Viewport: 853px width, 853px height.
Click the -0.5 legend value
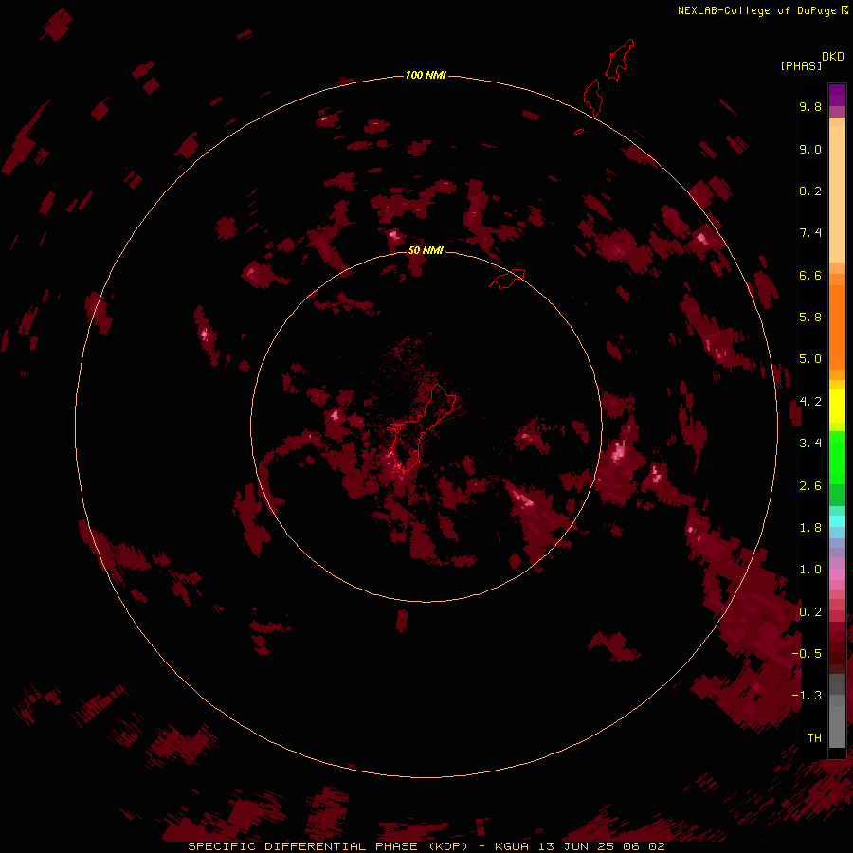tap(807, 654)
